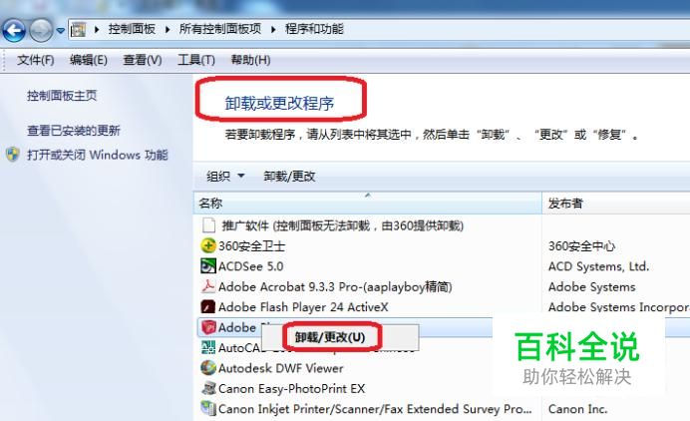Open the recent pages dropdown arrow
Screen dimensions: 690x421
point(61,30)
